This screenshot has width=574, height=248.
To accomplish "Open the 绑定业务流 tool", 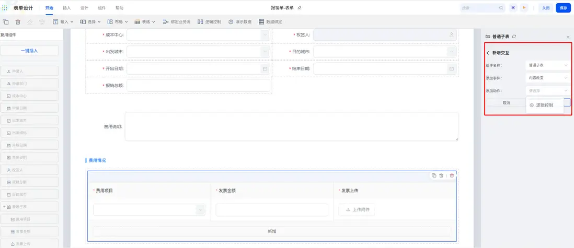I will pos(177,22).
